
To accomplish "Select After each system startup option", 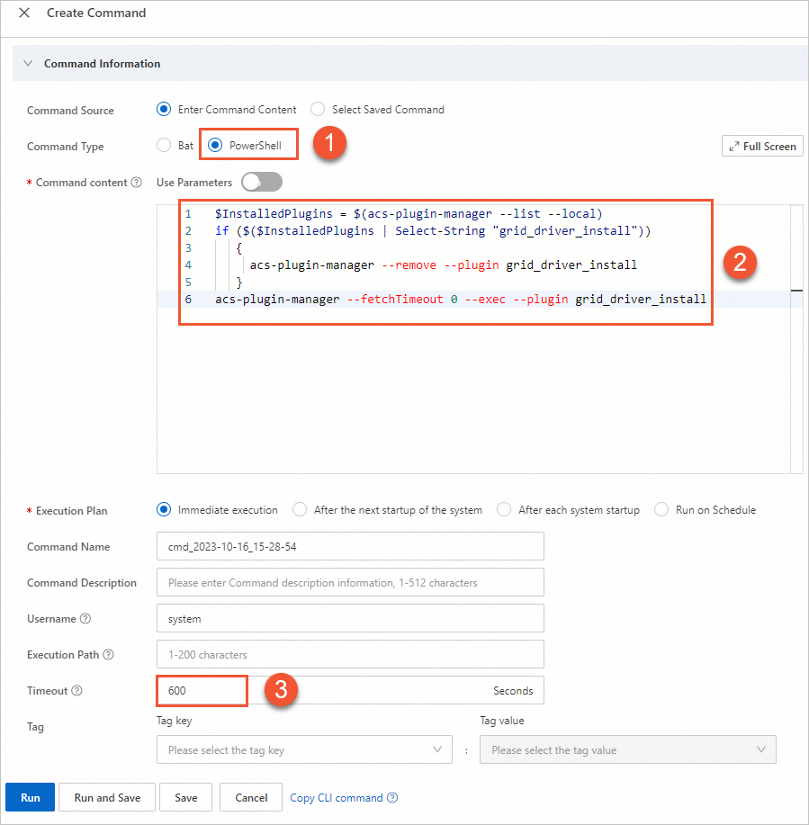I will pos(504,510).
